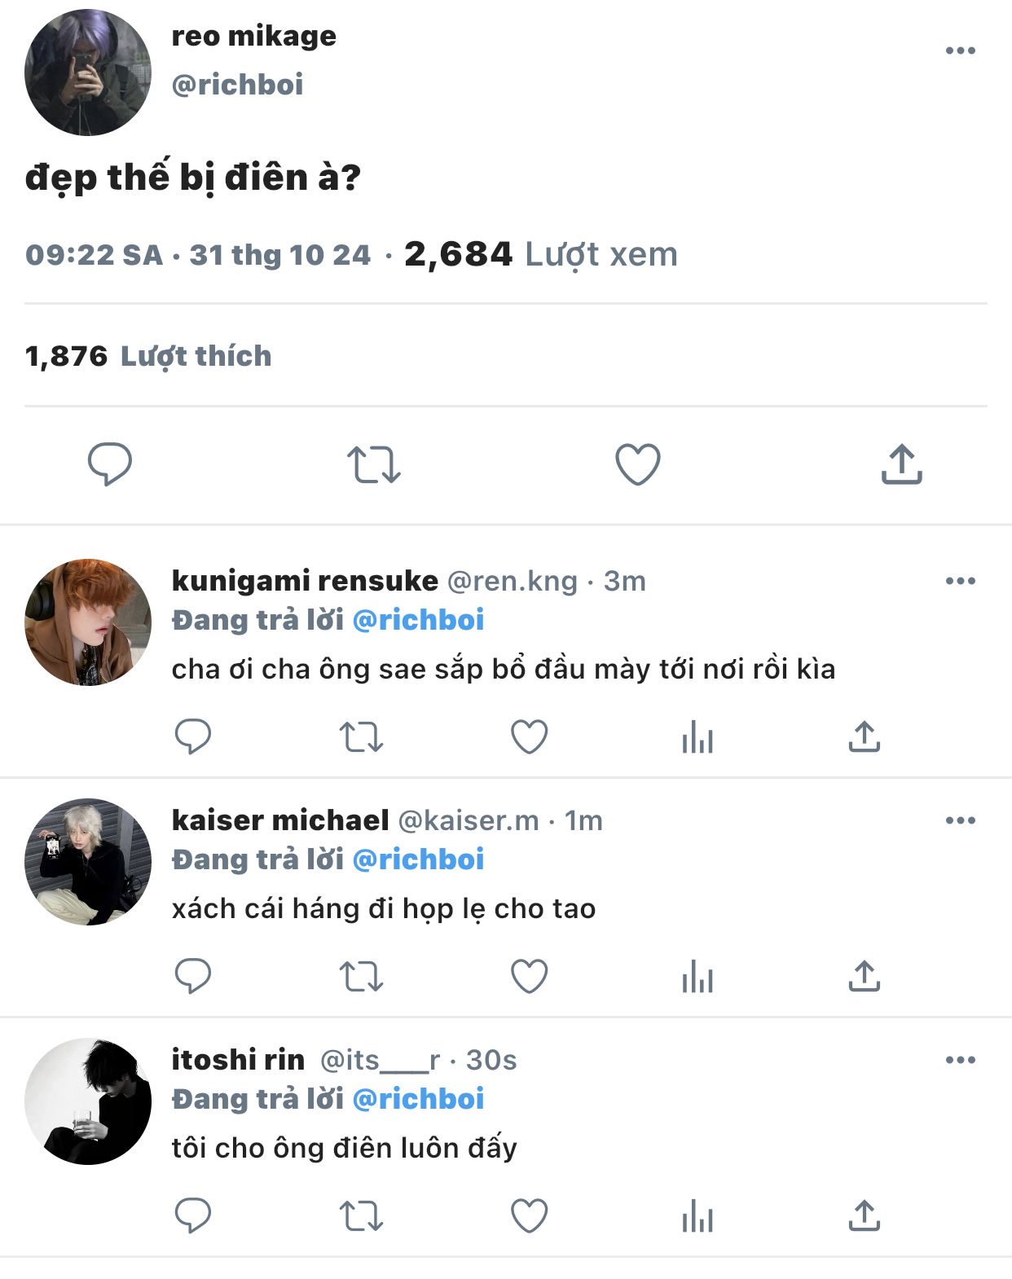Retweet kaiser michael's reply
The width and height of the screenshot is (1012, 1279).
pos(361,977)
